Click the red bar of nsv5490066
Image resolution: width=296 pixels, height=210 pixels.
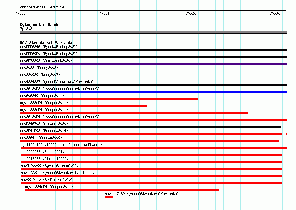[151, 169]
